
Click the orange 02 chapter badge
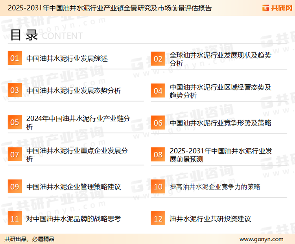coord(158,59)
